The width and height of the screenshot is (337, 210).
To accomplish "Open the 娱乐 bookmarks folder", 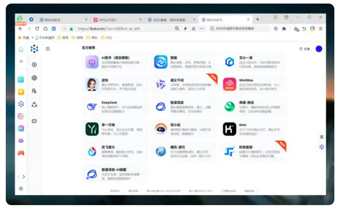I will (92, 38).
